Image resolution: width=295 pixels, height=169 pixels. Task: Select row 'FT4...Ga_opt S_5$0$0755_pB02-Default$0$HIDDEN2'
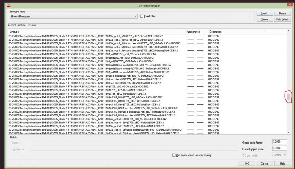click(x=148, y=40)
